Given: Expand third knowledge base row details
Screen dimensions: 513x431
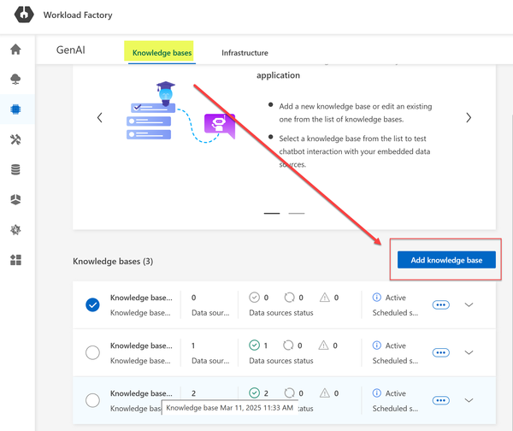Looking at the screenshot, I should [469, 400].
